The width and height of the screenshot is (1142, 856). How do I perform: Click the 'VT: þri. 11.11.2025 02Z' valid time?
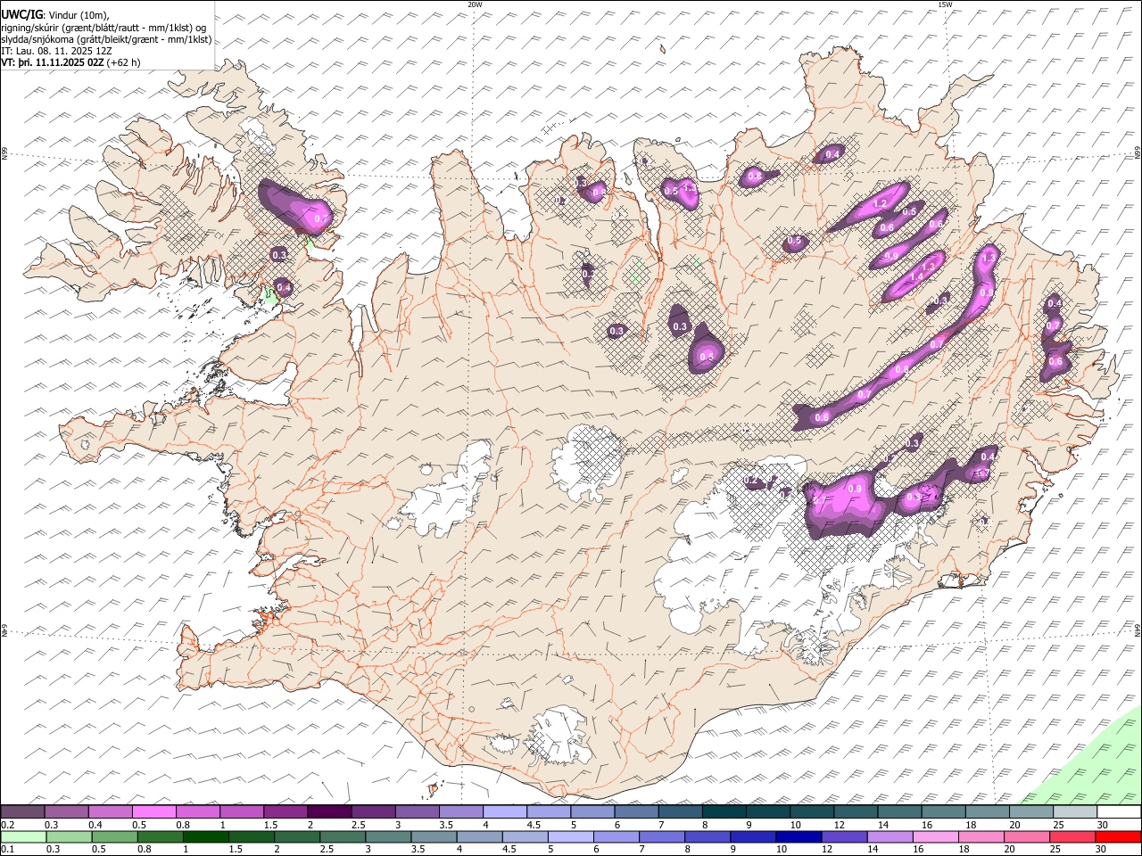click(52, 62)
